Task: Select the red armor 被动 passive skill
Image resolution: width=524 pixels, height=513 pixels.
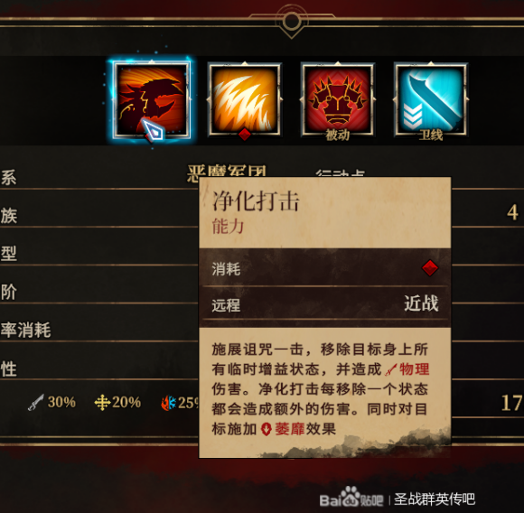Action: tap(338, 100)
